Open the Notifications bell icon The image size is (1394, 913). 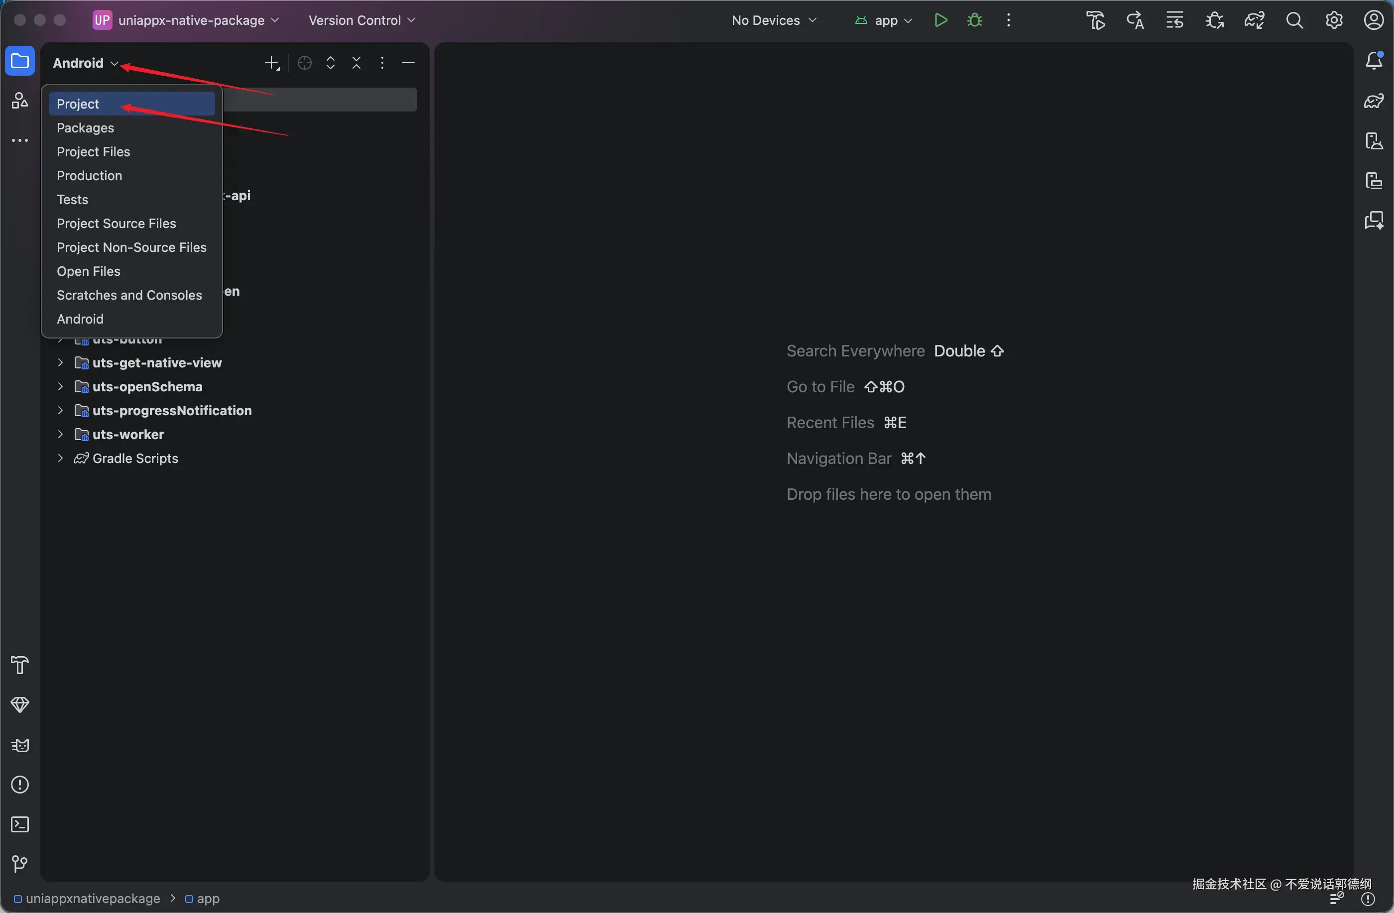point(1374,60)
